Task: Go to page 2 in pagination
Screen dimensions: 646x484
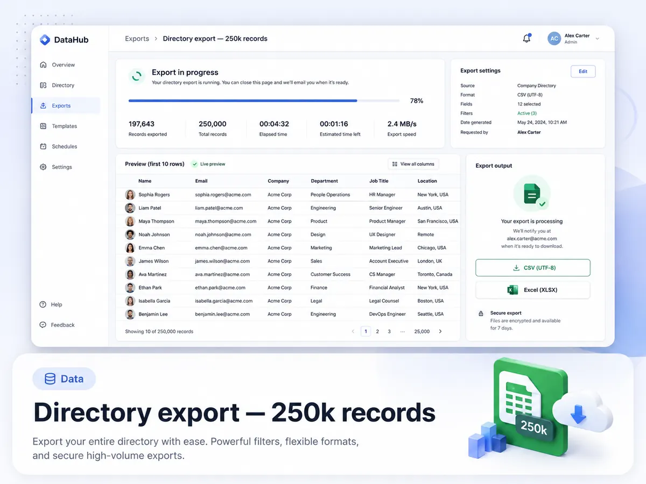Action: (377, 331)
